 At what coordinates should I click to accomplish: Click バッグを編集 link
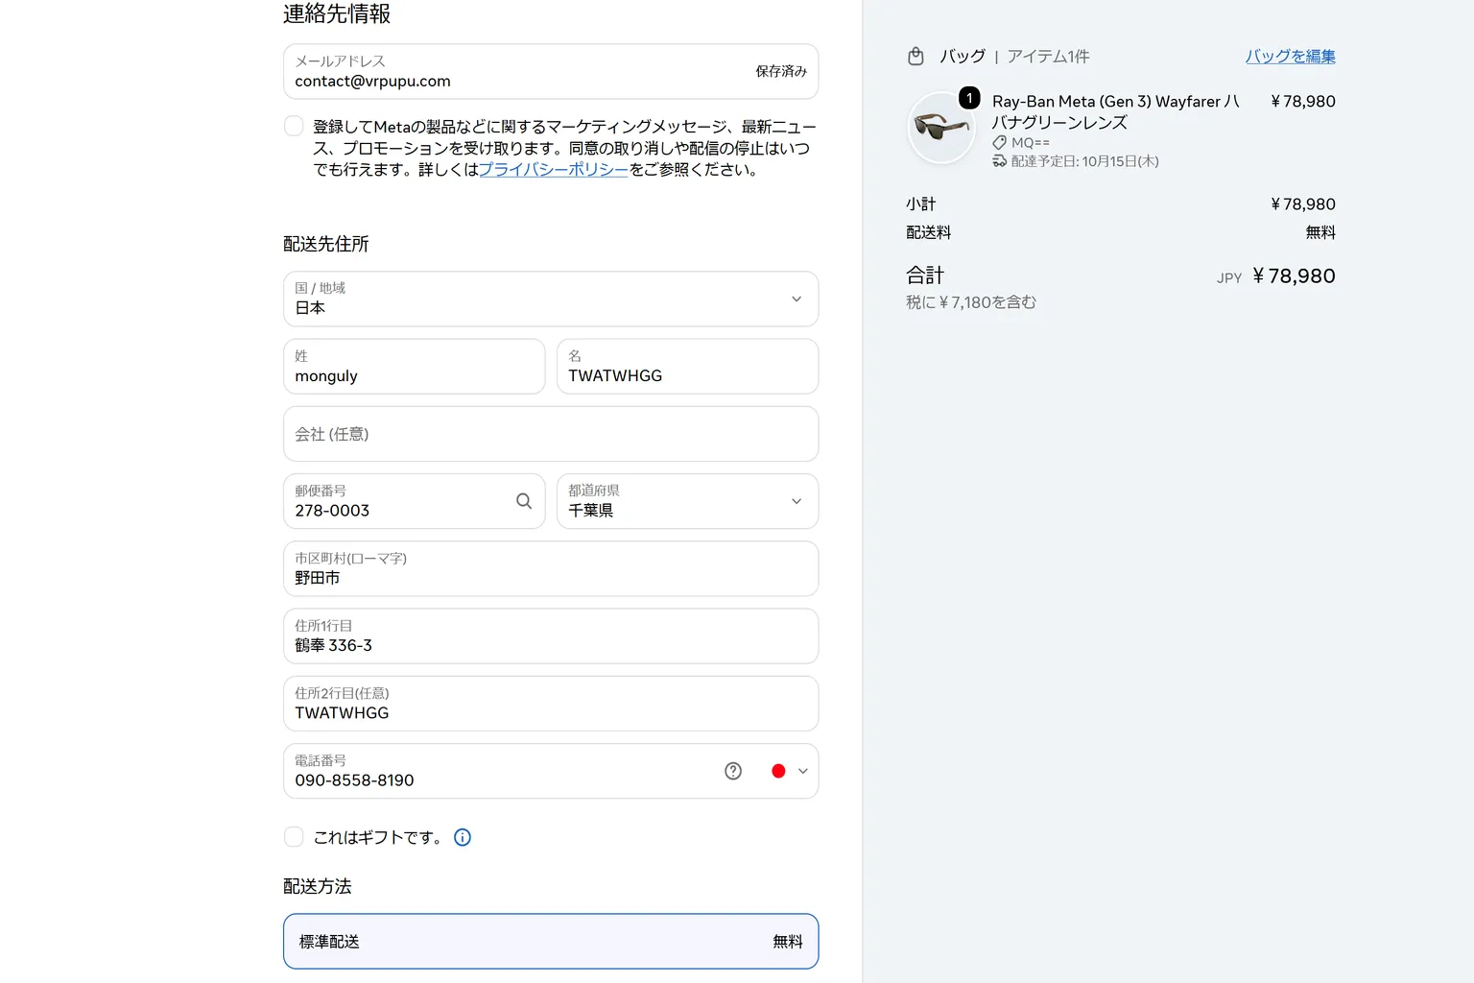tap(1291, 57)
